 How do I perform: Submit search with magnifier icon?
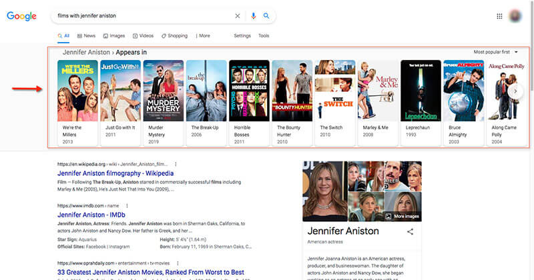[x=266, y=15]
